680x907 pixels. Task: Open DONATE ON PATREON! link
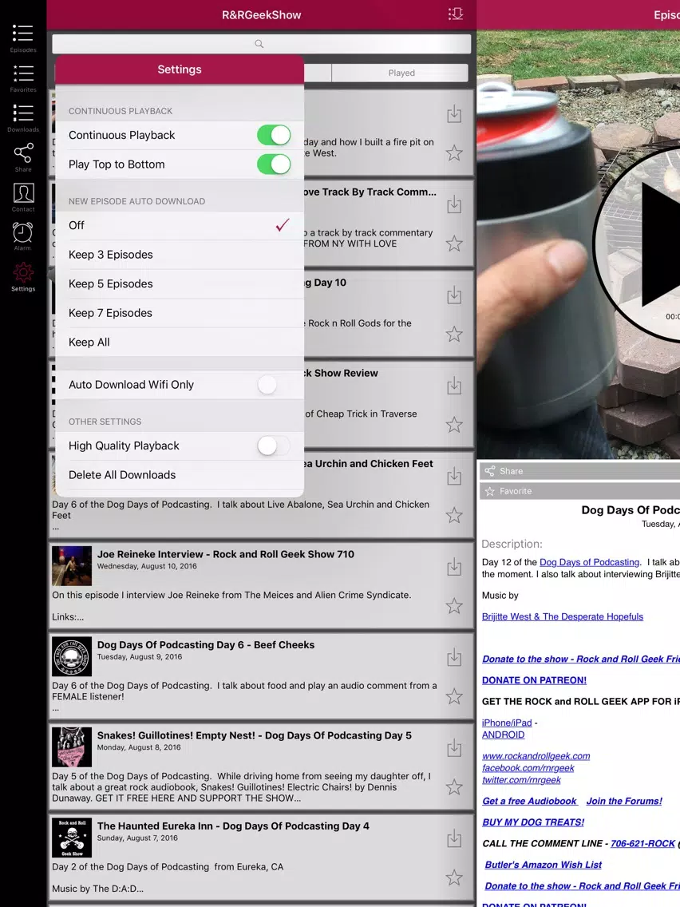pyautogui.click(x=534, y=680)
